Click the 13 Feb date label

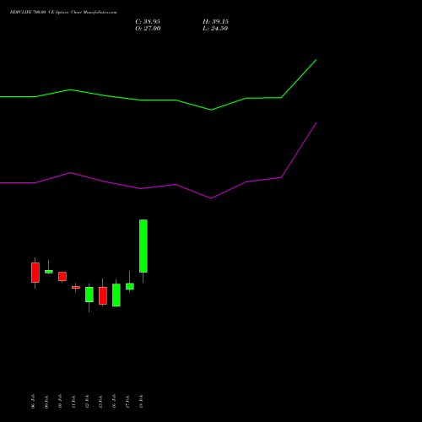pyautogui.click(x=100, y=402)
